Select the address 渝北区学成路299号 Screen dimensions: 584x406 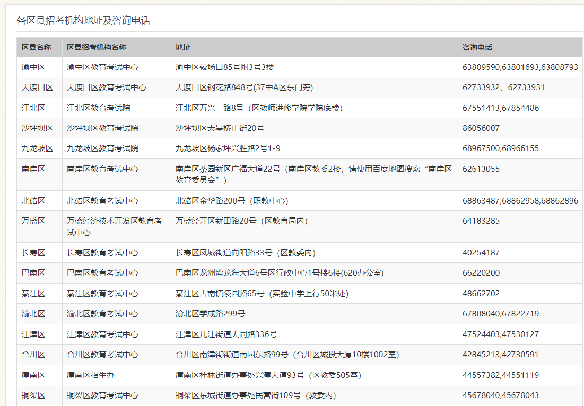[211, 314]
